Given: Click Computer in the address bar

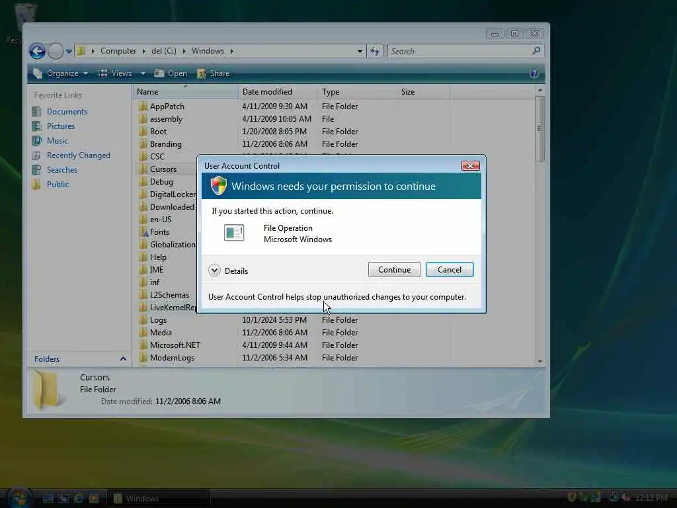Looking at the screenshot, I should (118, 51).
